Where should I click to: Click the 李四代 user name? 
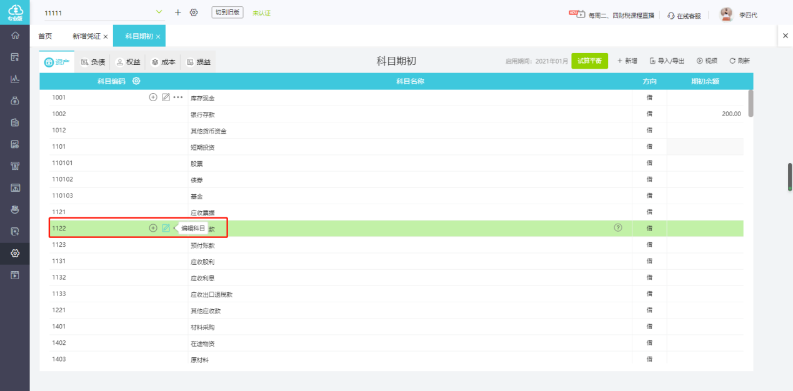click(748, 15)
